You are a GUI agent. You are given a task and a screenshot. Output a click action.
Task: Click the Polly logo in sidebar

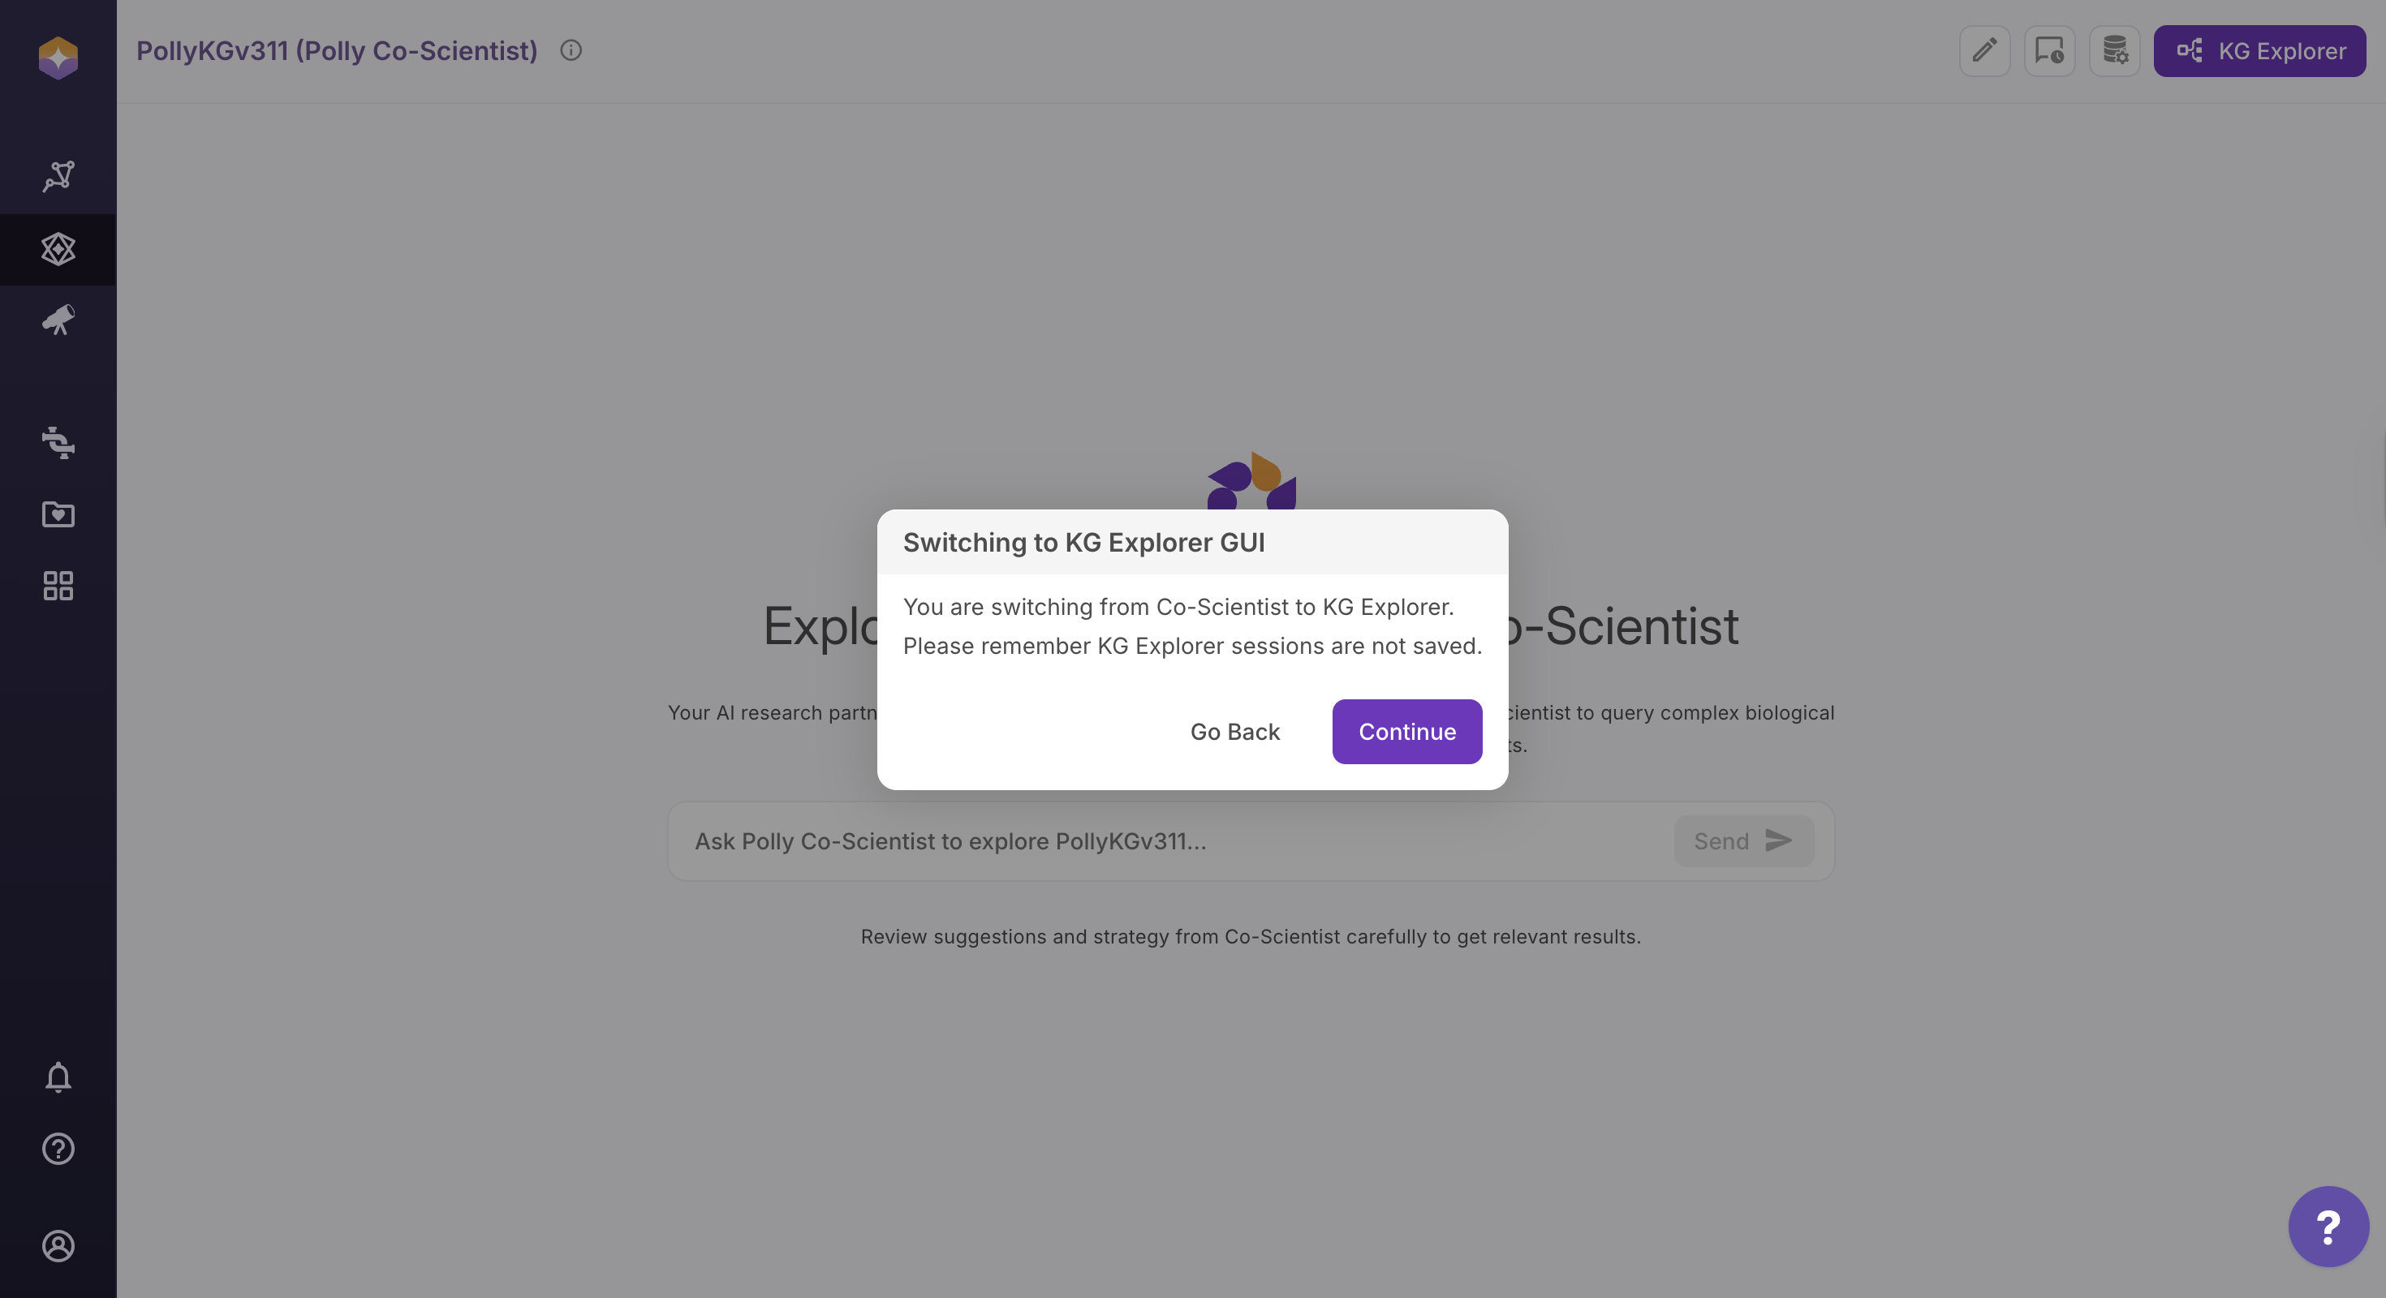pyautogui.click(x=58, y=58)
